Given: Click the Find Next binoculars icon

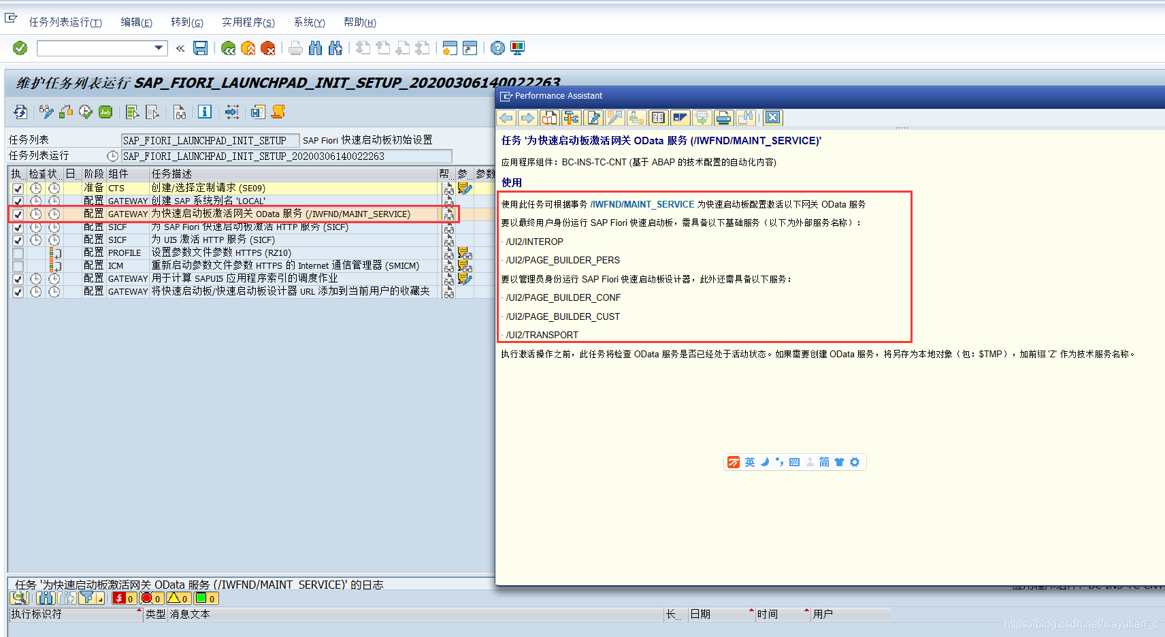Looking at the screenshot, I should click(x=335, y=48).
